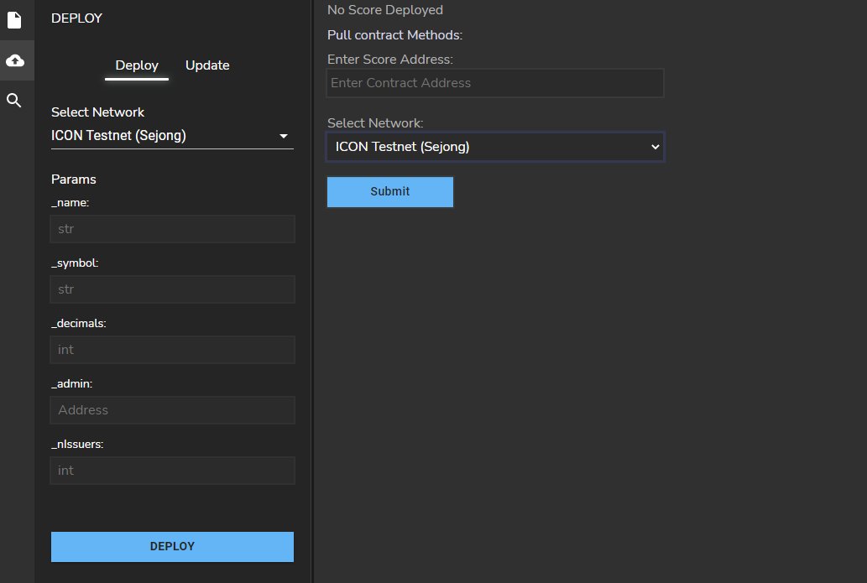Viewport: 867px width, 583px height.
Task: Expand the network dropdown above Submit
Action: [x=495, y=147]
